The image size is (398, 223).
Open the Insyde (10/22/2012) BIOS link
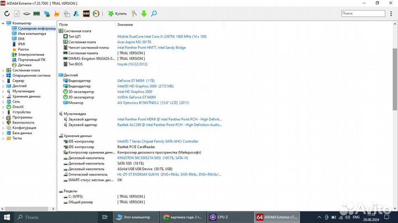tap(132, 64)
